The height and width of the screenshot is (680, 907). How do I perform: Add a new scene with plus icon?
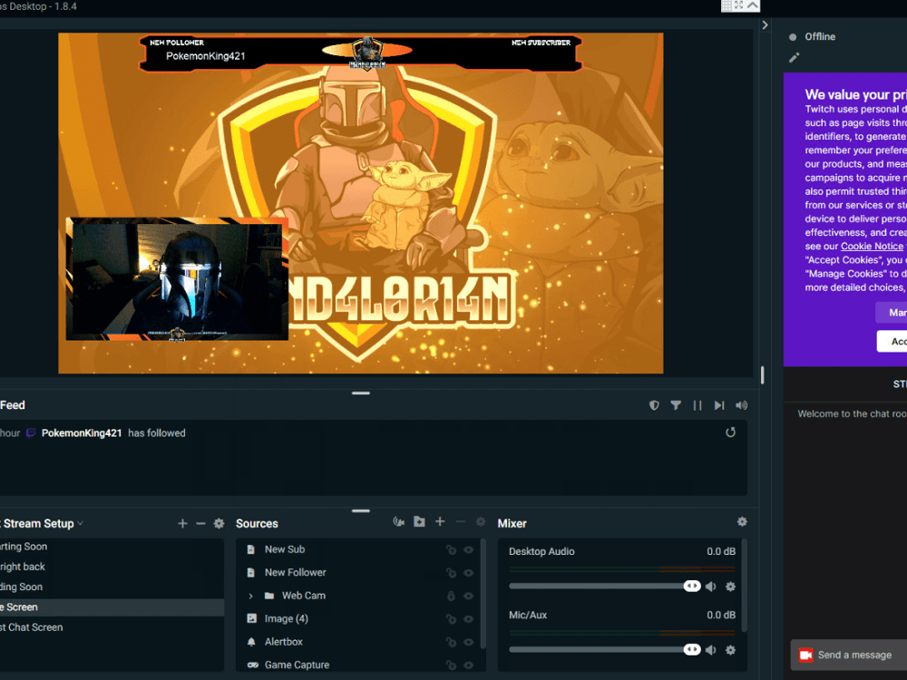click(183, 523)
